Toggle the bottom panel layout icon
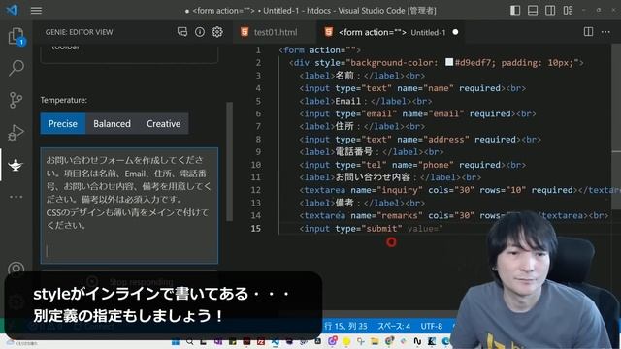 (533, 11)
